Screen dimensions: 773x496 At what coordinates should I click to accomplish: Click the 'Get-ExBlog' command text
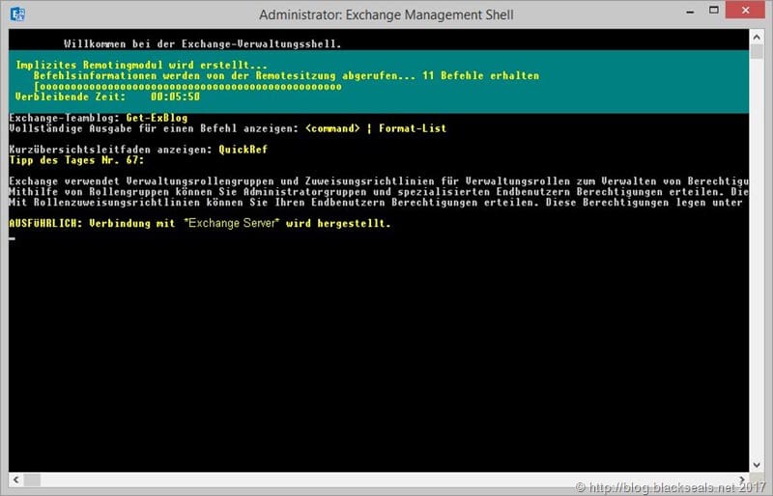point(157,118)
